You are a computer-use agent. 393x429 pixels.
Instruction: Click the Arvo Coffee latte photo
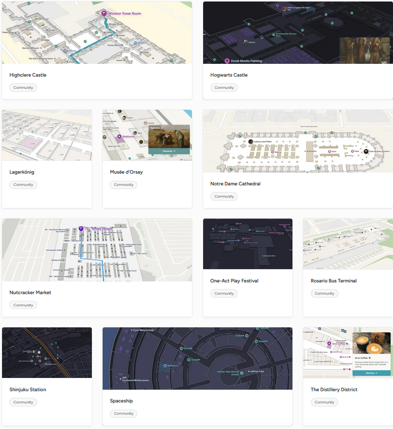click(372, 343)
